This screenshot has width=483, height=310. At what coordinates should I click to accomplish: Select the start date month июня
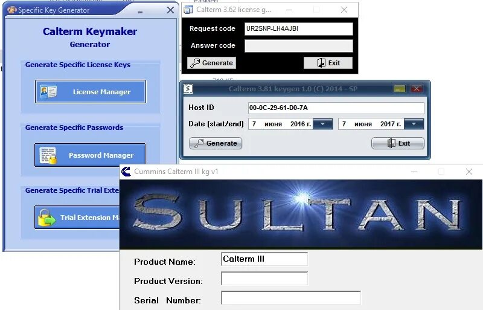(x=273, y=124)
